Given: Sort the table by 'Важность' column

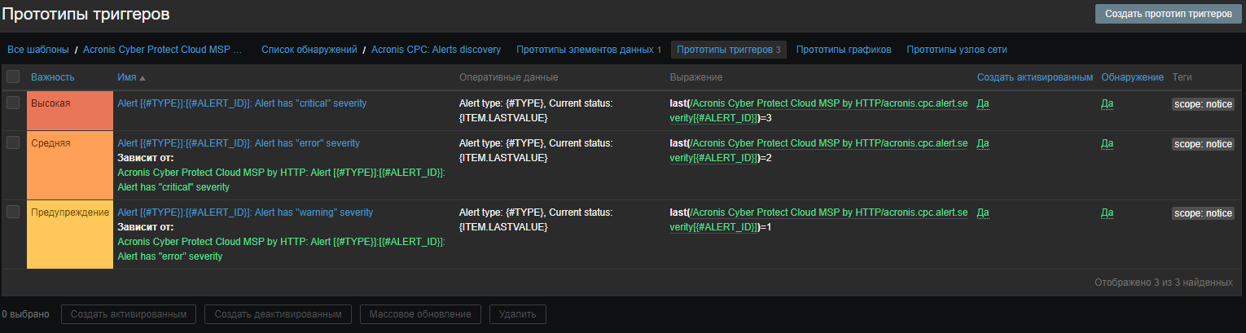Looking at the screenshot, I should 53,77.
